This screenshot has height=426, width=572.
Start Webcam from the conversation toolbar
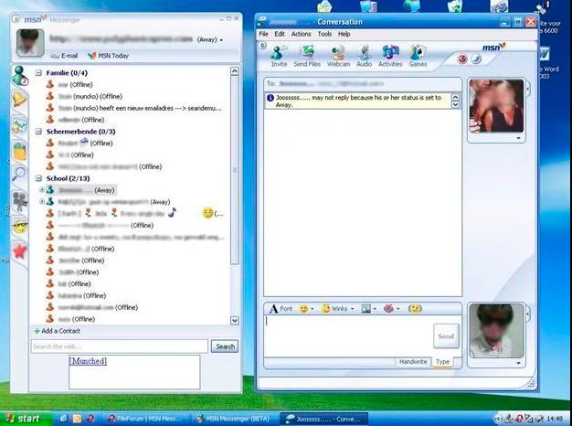coord(338,56)
